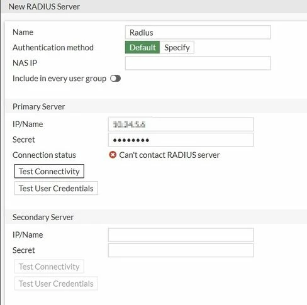
Task: Click the Name input field containing Radius
Action: pos(198,32)
